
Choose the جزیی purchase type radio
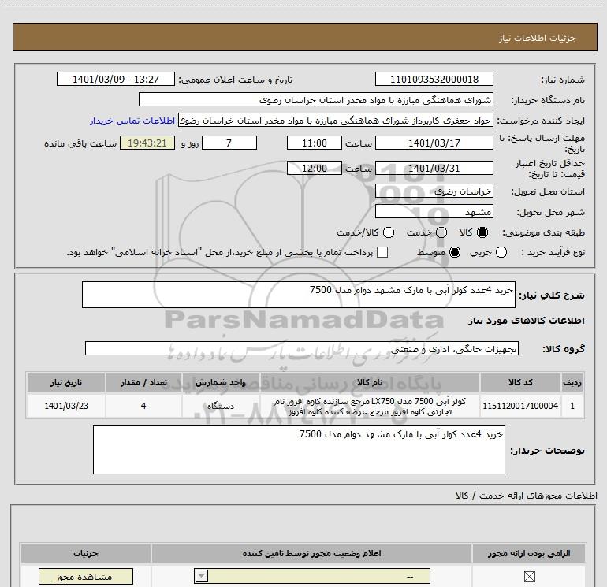point(501,253)
